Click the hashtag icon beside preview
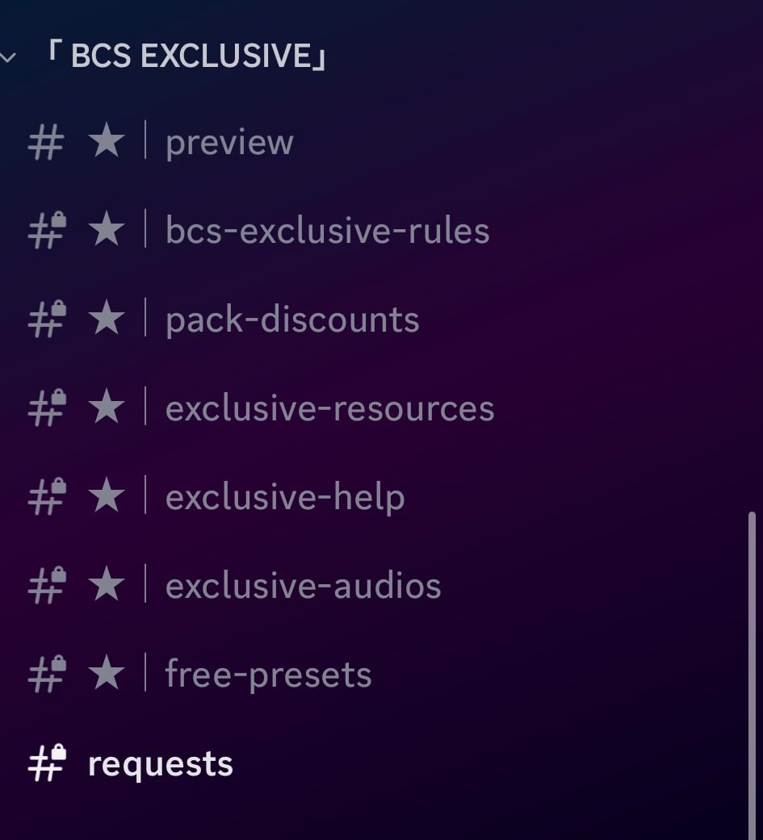 click(x=46, y=144)
